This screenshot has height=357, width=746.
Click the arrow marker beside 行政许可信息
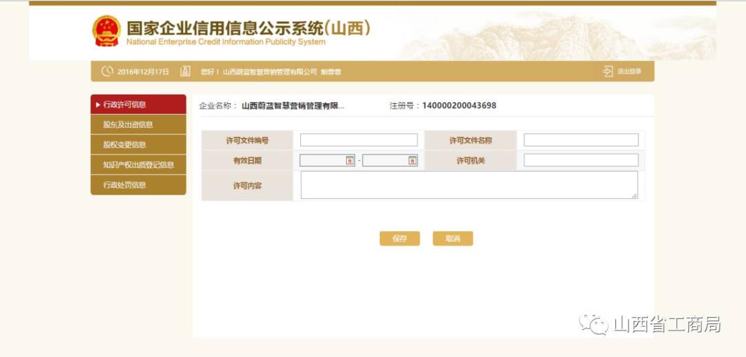click(x=98, y=104)
